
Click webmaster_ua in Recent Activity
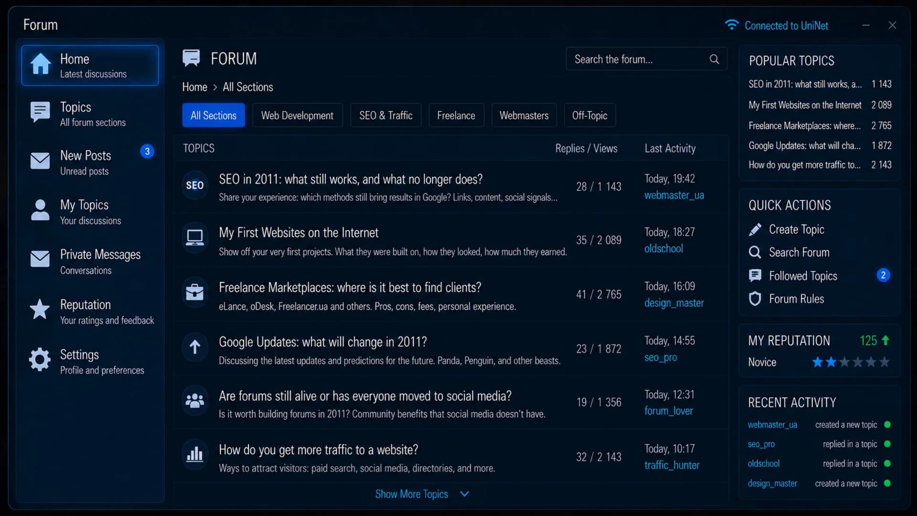[x=772, y=425]
